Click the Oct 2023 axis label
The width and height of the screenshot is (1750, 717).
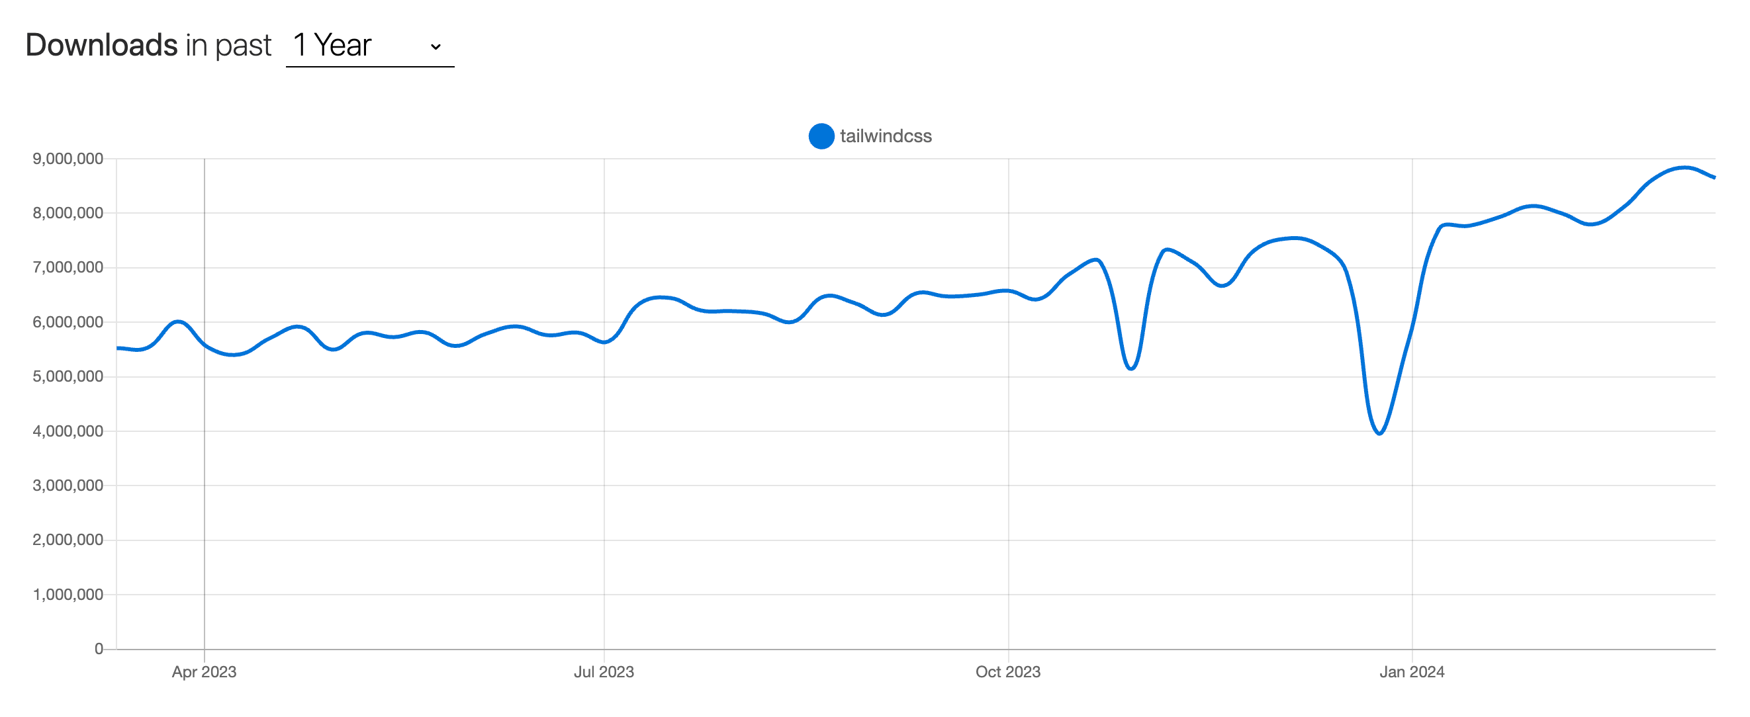coord(1007,673)
